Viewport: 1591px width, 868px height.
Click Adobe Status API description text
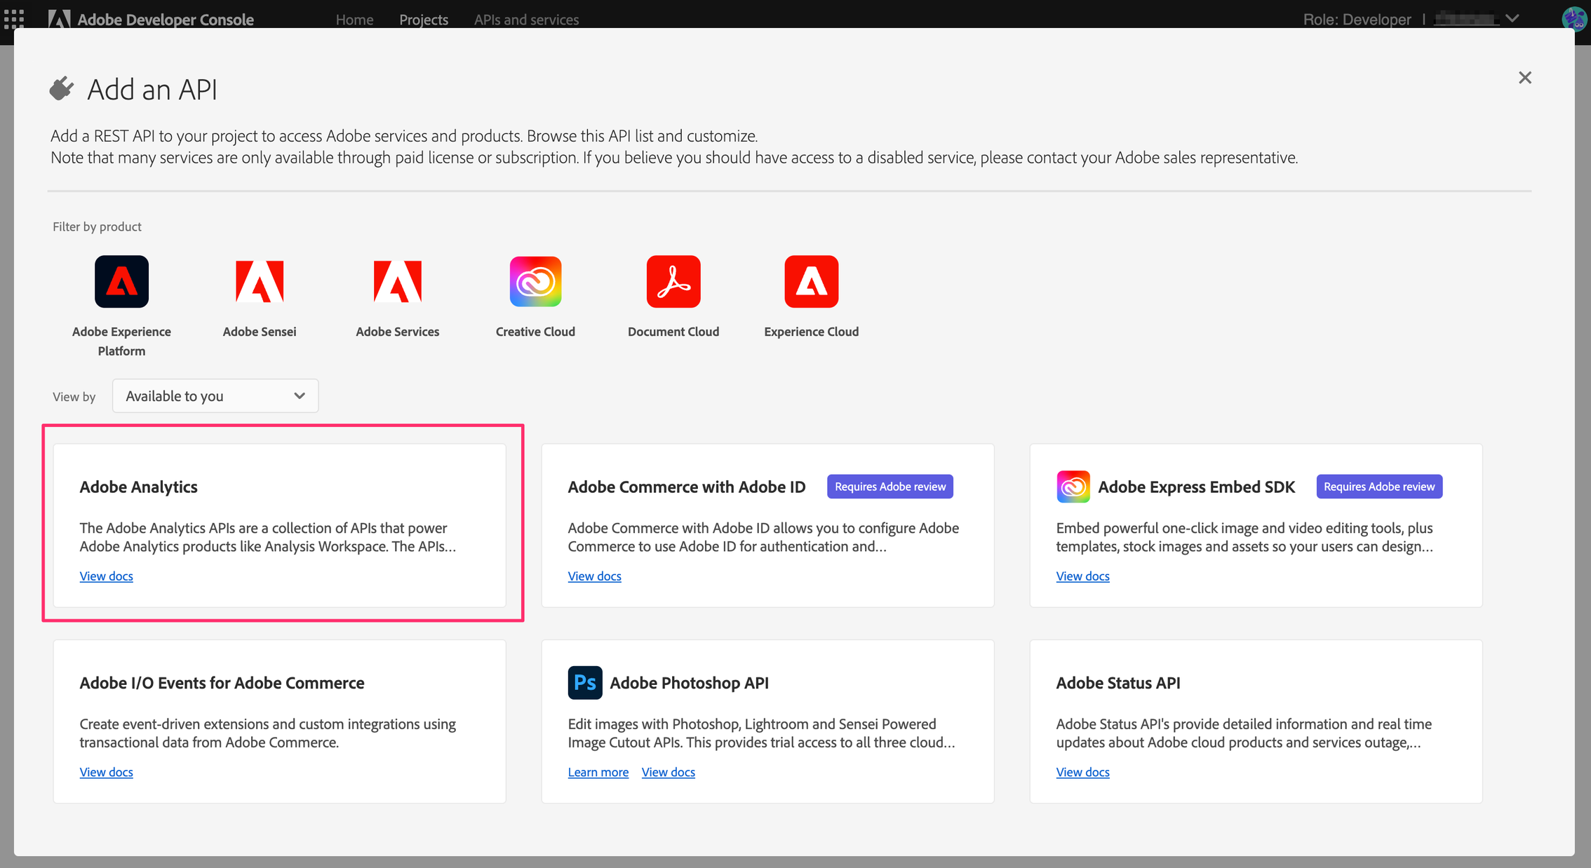pyautogui.click(x=1244, y=733)
